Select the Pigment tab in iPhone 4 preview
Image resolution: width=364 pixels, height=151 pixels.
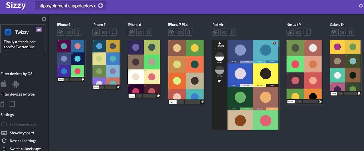[61, 80]
